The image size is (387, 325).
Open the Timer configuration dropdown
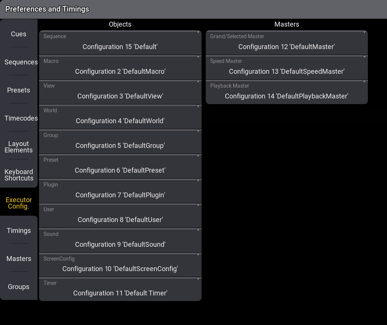[120, 289]
